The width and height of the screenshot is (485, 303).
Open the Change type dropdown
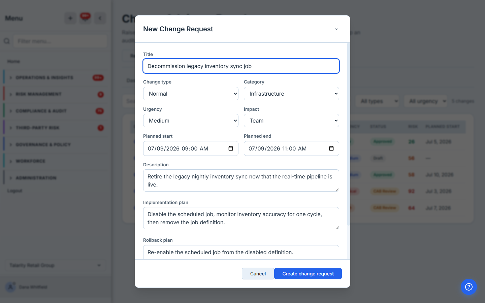click(191, 94)
